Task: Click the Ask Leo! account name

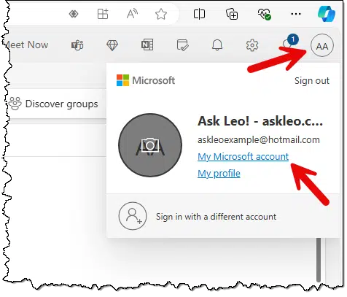Action: pyautogui.click(x=260, y=121)
